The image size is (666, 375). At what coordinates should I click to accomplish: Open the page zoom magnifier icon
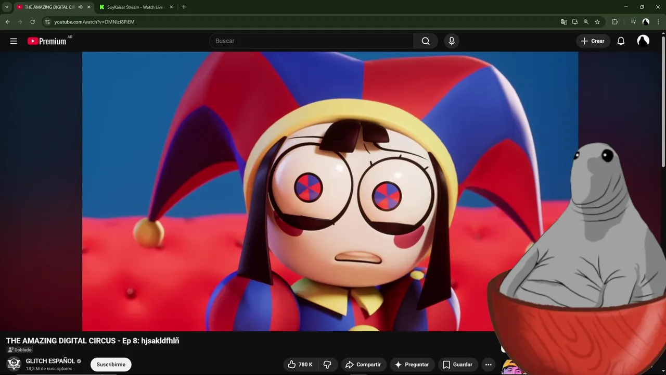point(586,22)
